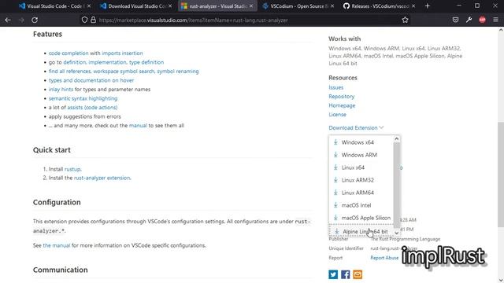Viewport: 504px width, 283px height.
Task: Open the Homepage resource link
Action: tap(342, 105)
